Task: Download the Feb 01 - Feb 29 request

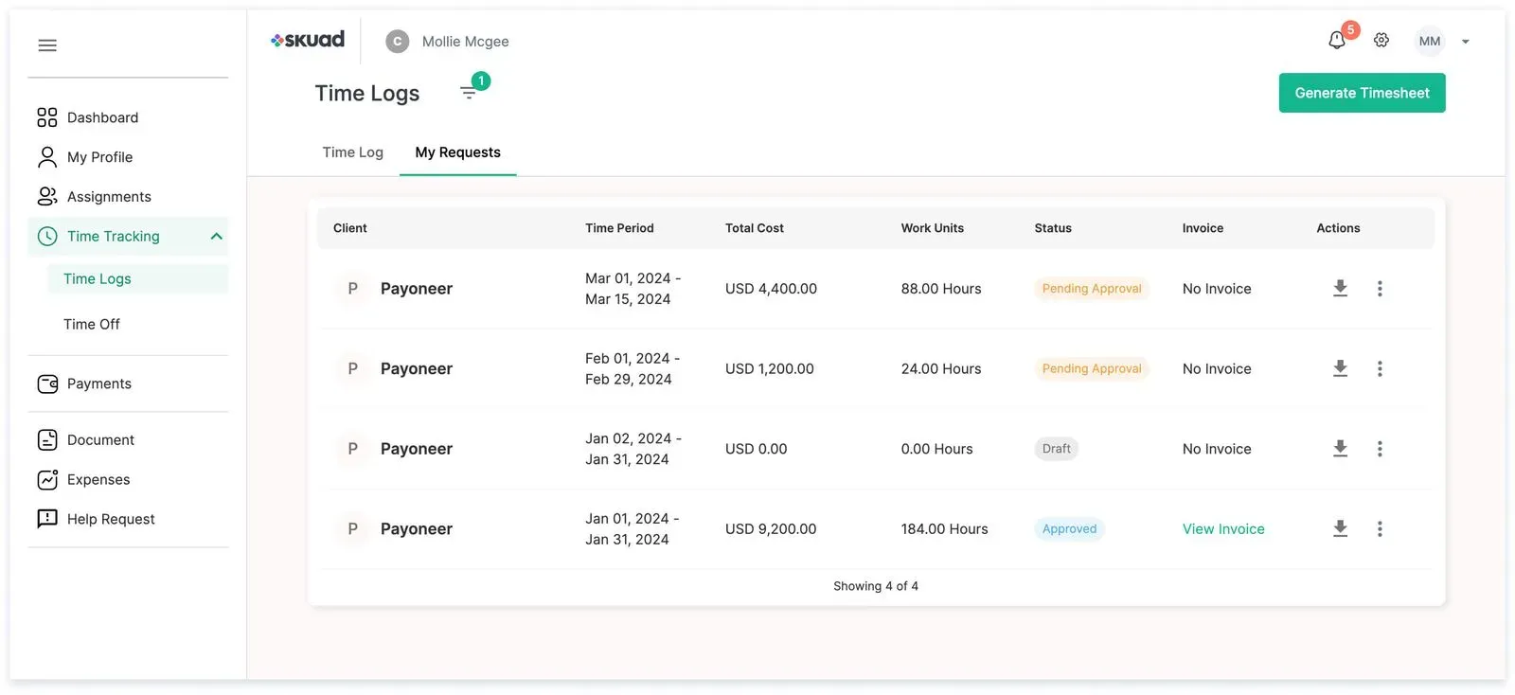Action: pos(1340,368)
